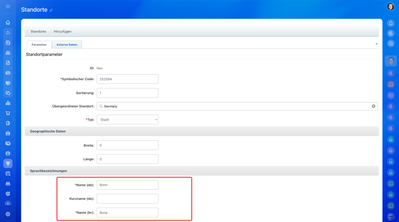Click the Name (br) field containing Bona
The width and height of the screenshot is (399, 222).
(127, 213)
